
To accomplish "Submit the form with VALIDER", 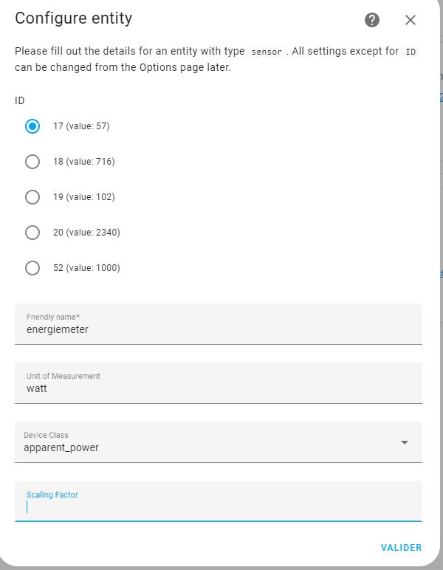I will click(x=401, y=547).
